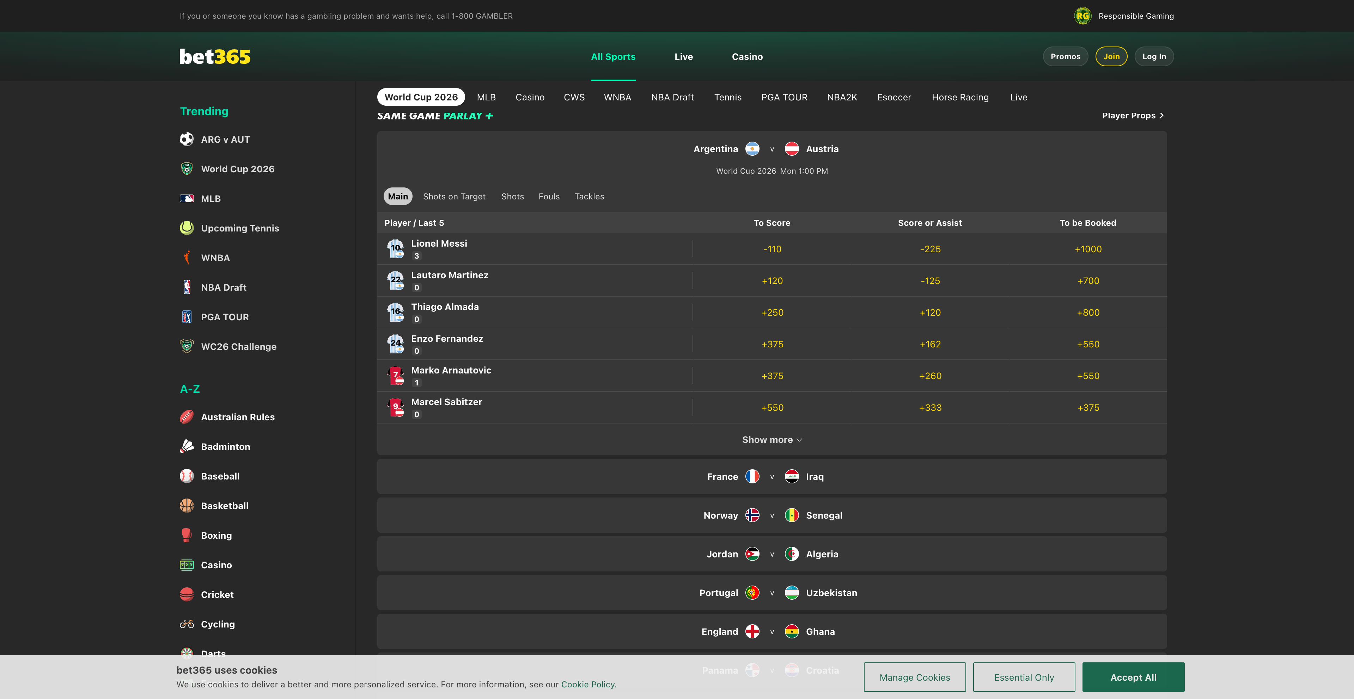The image size is (1354, 699).
Task: Select the Main market tab
Action: 398,196
